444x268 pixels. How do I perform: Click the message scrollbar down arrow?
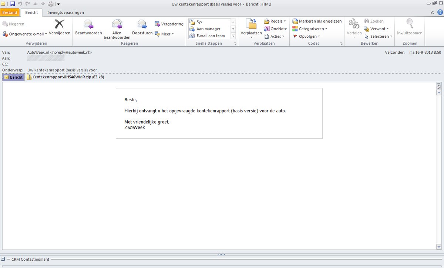click(x=439, y=247)
